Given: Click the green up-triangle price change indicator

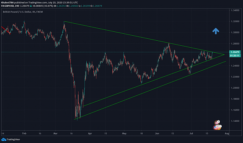Looking at the screenshot, I should point(31,6).
